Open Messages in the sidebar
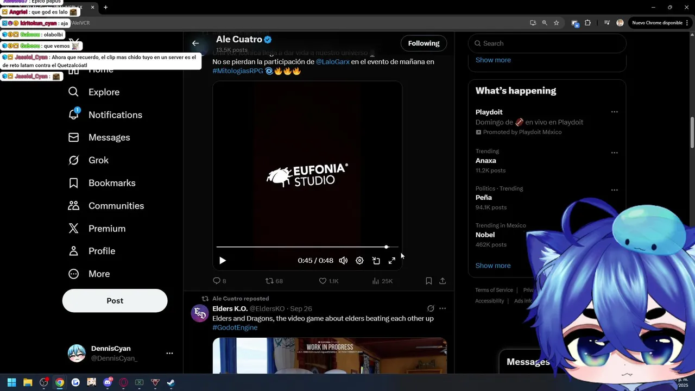 (99, 138)
